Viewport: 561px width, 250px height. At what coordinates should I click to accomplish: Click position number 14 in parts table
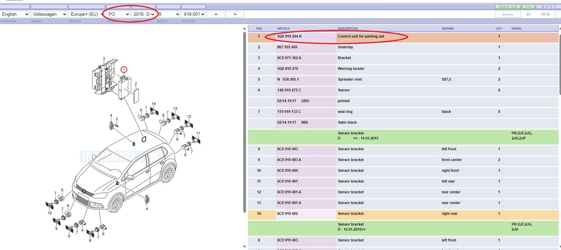tap(259, 214)
